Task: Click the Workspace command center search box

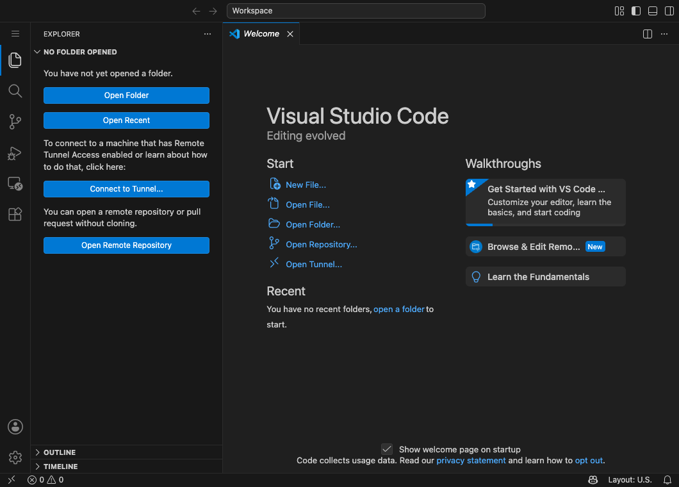Action: 356,11
